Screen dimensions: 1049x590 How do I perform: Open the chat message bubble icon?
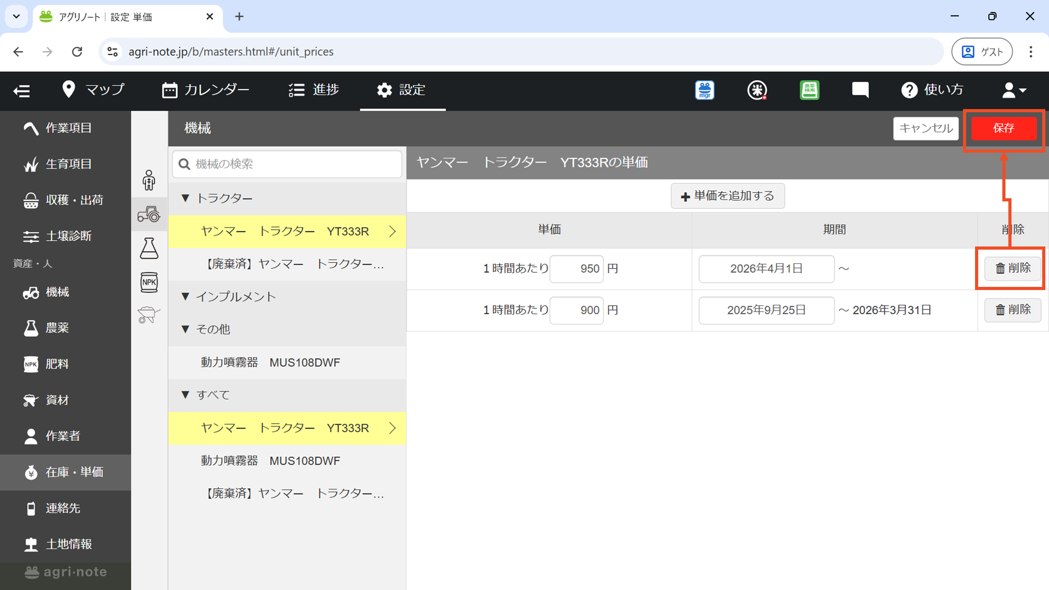[x=860, y=90]
